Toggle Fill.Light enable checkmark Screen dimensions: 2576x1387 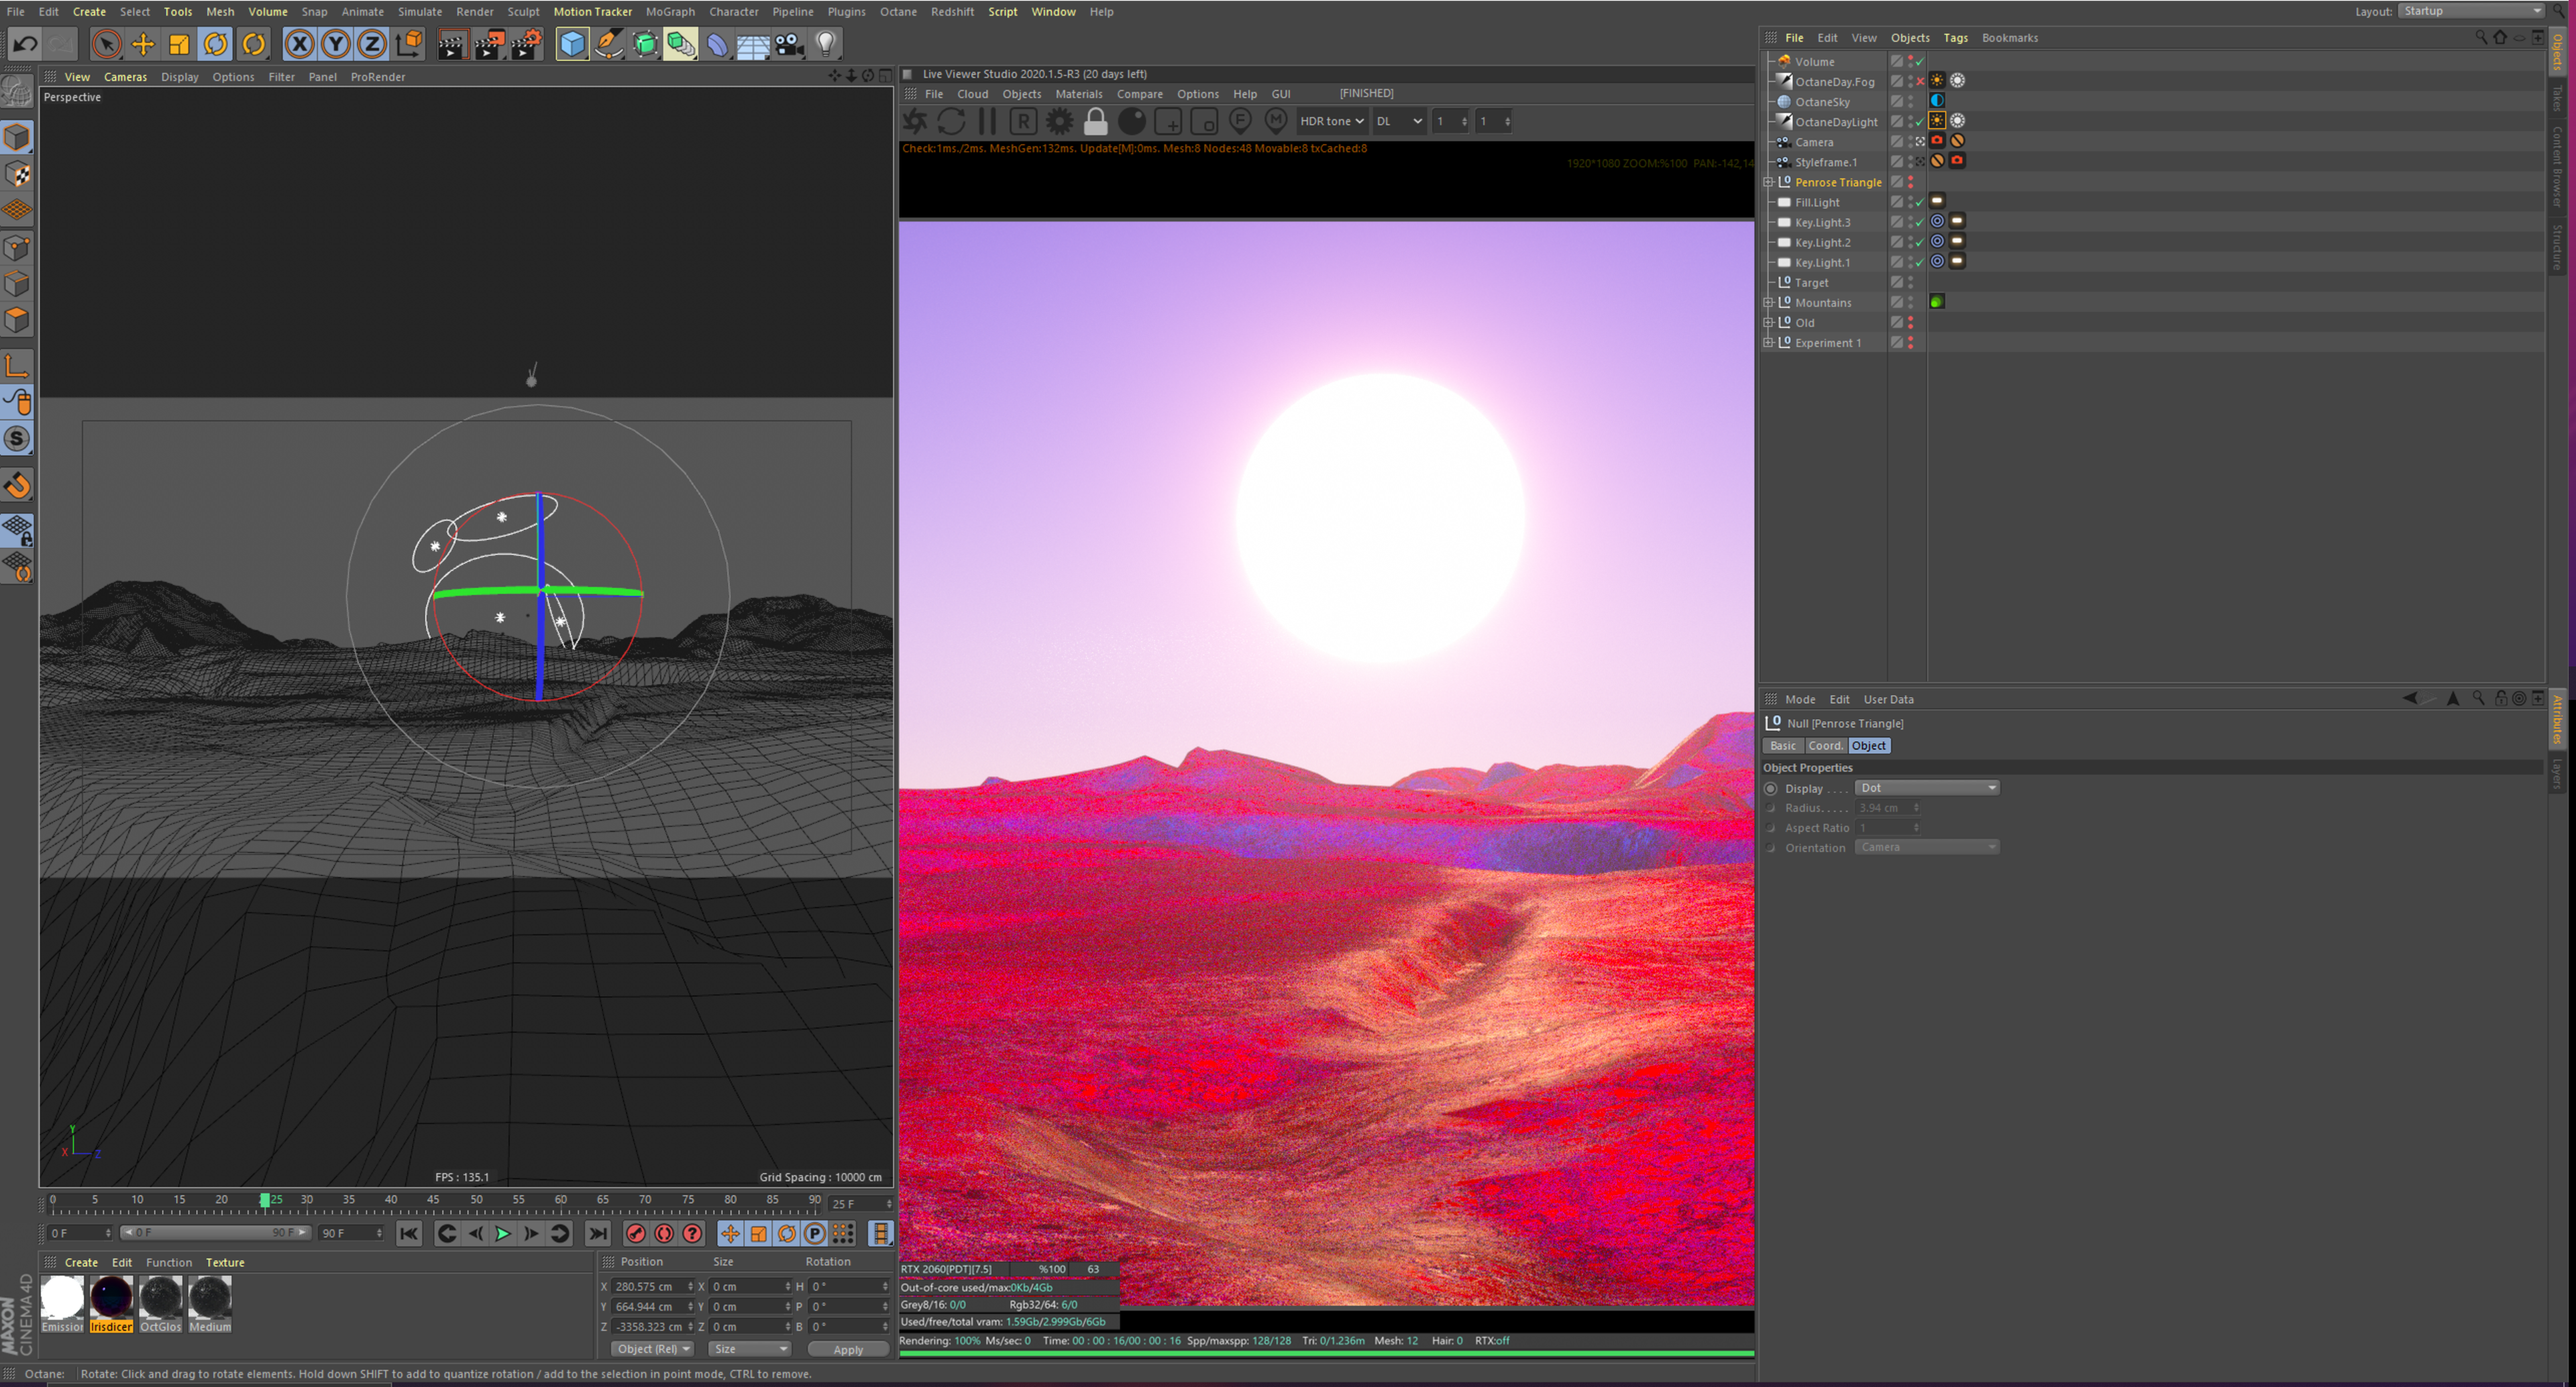(1919, 202)
